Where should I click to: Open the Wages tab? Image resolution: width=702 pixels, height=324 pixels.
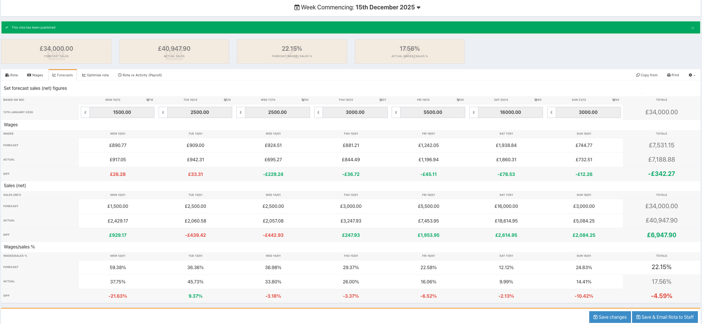(x=35, y=75)
